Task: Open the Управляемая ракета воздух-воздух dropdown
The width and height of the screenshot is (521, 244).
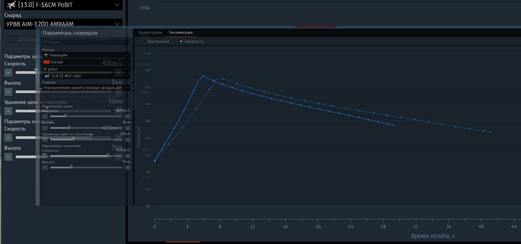Action: point(86,88)
